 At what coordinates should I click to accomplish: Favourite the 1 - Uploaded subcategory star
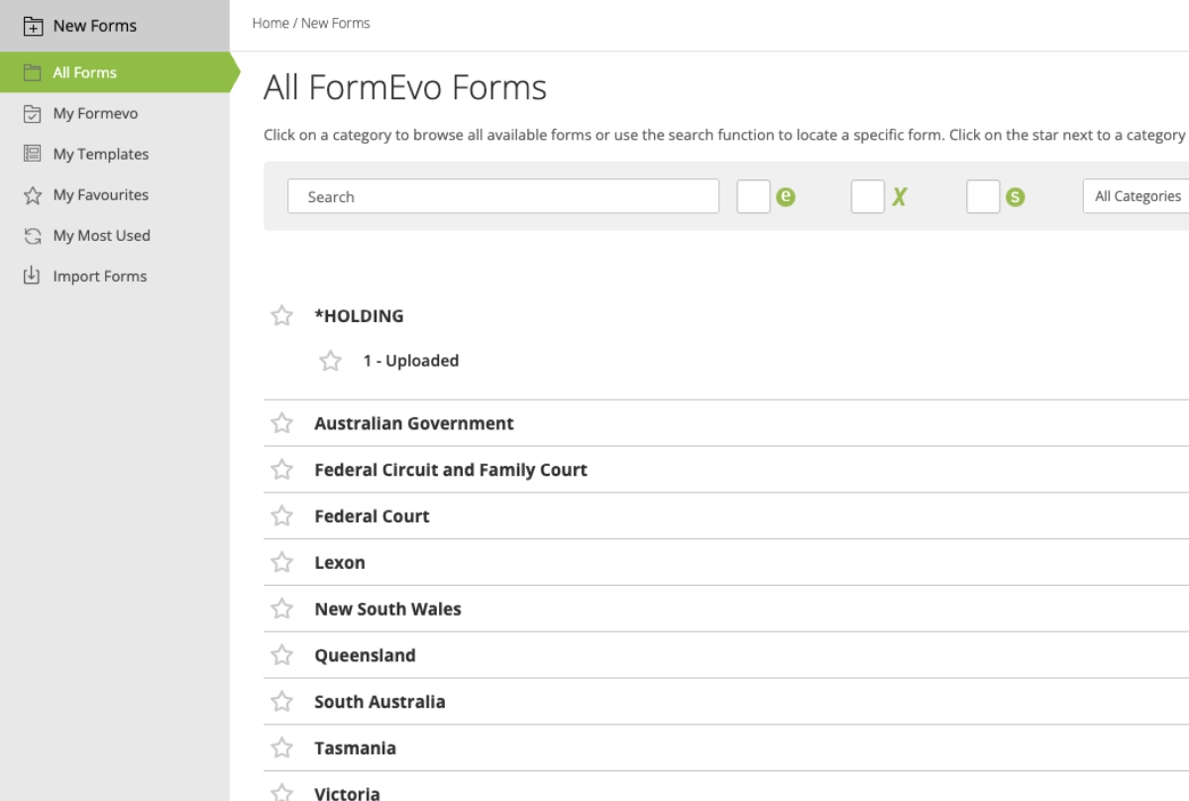point(331,361)
